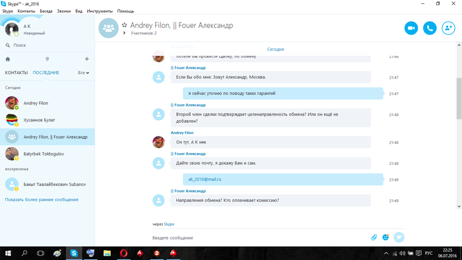The width and height of the screenshot is (462, 260).
Task: Click the group avatar in the conversation header
Action: (x=108, y=28)
